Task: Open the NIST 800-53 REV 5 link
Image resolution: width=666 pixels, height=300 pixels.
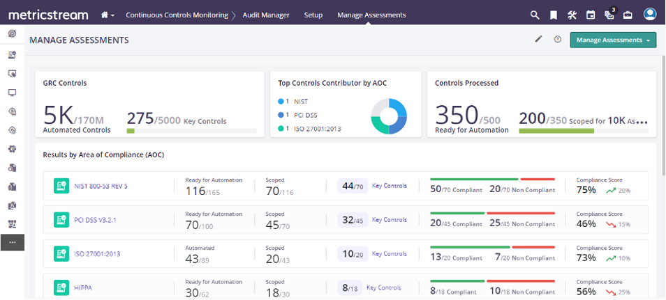Action: [101, 186]
